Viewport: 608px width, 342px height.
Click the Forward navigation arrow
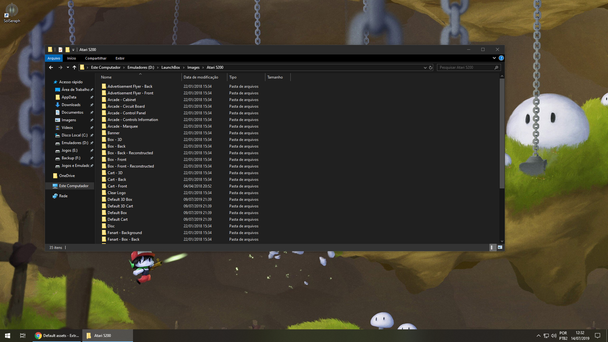(x=60, y=67)
